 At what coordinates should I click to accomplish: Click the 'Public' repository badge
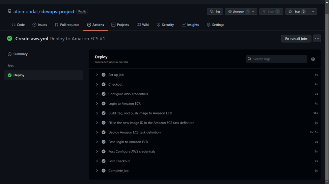click(82, 11)
